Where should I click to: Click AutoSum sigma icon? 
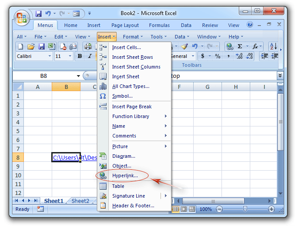[x=240, y=46]
